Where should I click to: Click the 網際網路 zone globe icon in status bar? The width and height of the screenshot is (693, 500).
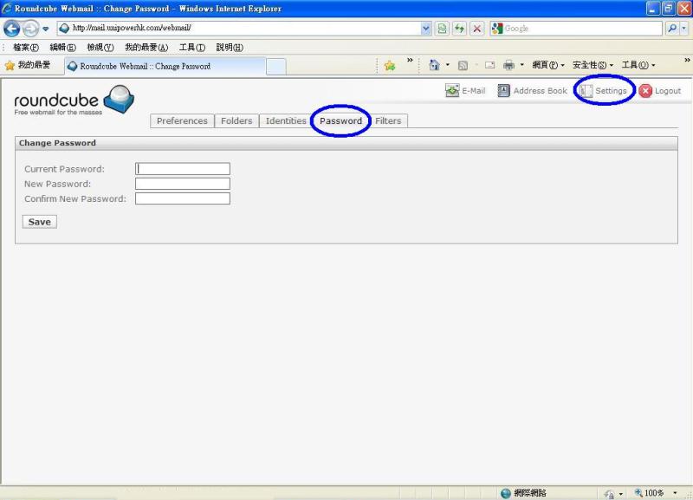506,493
